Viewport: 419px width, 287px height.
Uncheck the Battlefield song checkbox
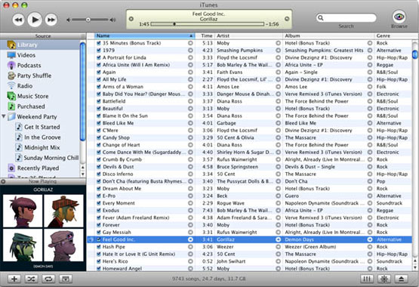[x=99, y=101]
